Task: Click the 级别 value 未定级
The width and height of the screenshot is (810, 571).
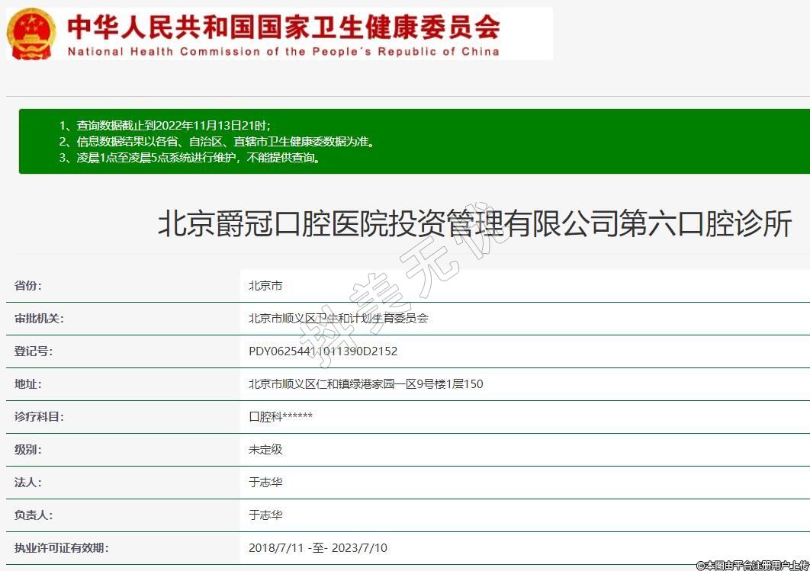Action: [x=265, y=450]
